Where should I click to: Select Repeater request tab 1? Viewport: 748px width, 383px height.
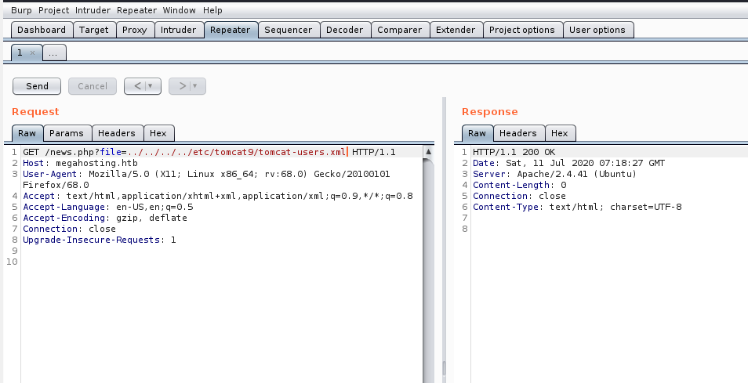coord(20,52)
